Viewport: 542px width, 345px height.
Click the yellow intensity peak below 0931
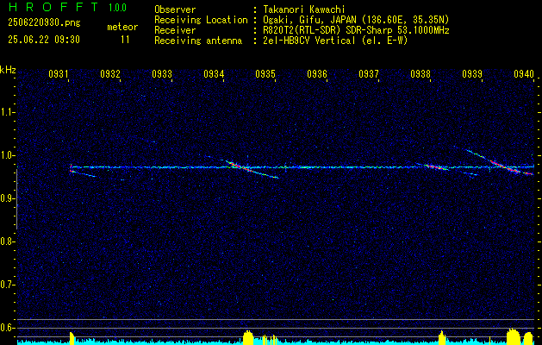(x=72, y=338)
